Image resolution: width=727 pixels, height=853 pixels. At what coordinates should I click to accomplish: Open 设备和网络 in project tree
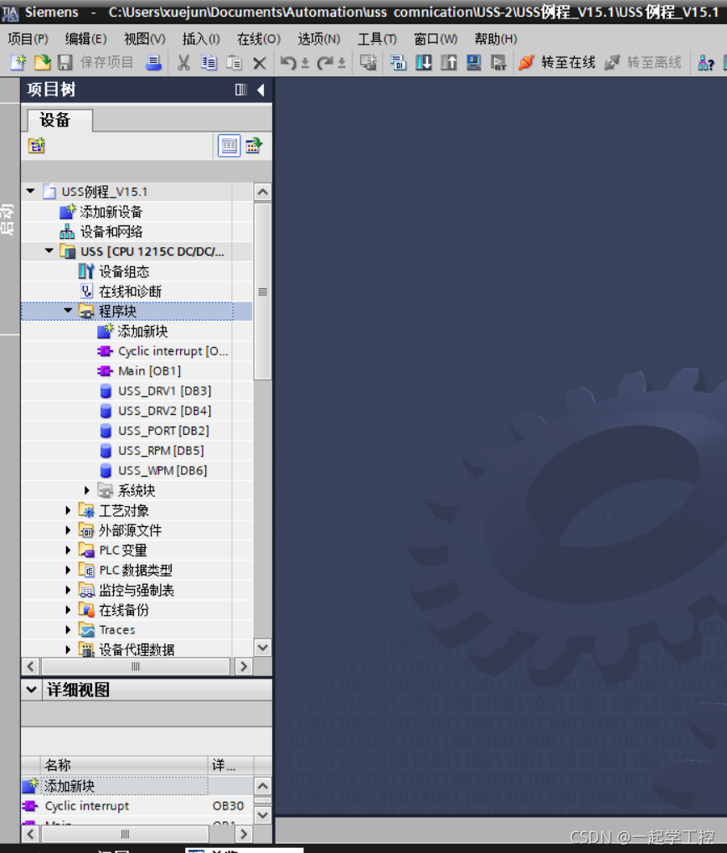click(111, 232)
